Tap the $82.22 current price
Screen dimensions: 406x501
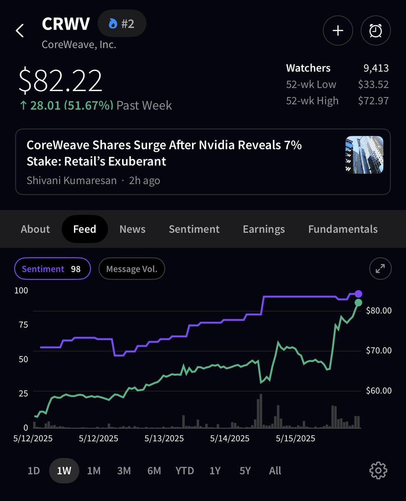click(x=61, y=81)
